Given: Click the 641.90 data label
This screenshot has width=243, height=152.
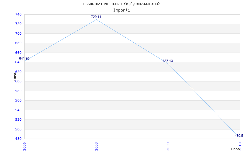Looking at the screenshot, I should point(24,58).
